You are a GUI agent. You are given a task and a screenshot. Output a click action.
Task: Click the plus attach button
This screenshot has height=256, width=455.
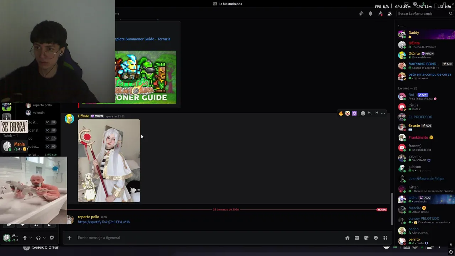pos(69,238)
